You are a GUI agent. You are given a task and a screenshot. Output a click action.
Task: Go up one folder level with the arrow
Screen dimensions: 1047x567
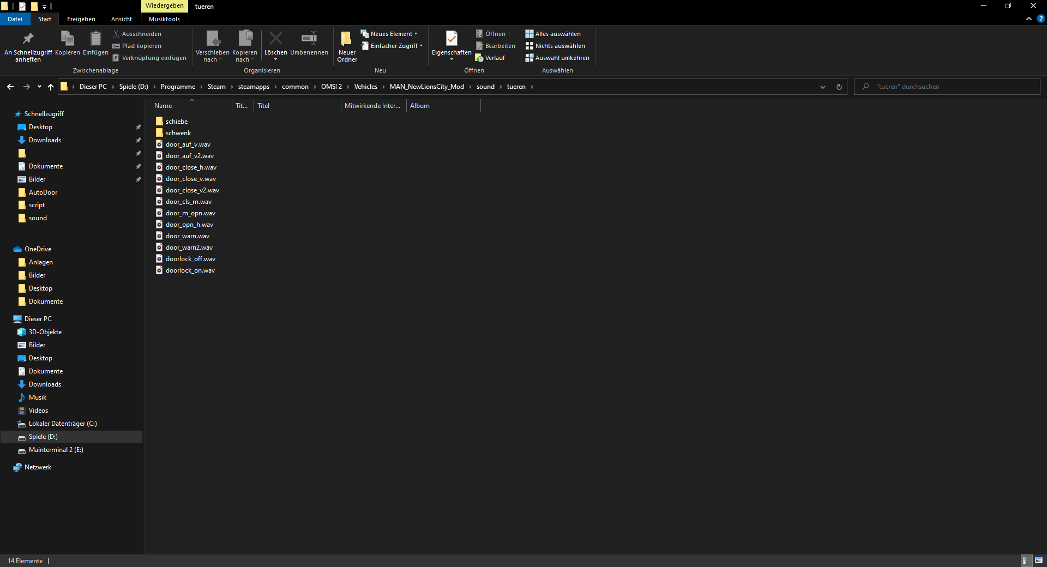tap(51, 87)
